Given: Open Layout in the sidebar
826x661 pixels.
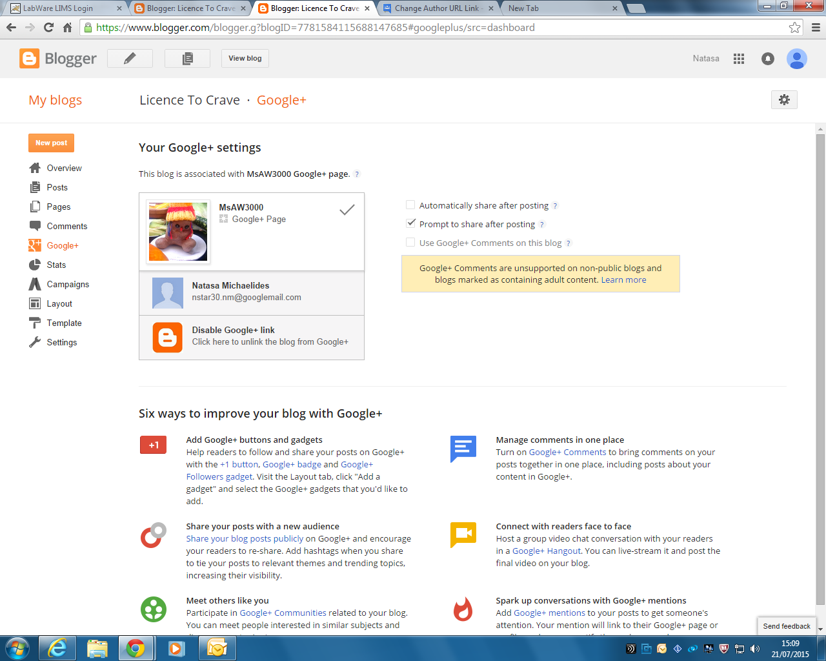Looking at the screenshot, I should (59, 303).
